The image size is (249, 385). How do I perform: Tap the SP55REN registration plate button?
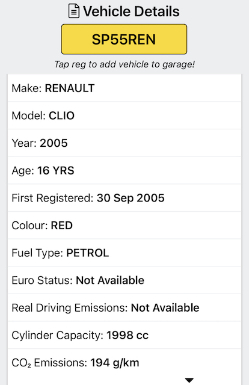click(x=124, y=39)
